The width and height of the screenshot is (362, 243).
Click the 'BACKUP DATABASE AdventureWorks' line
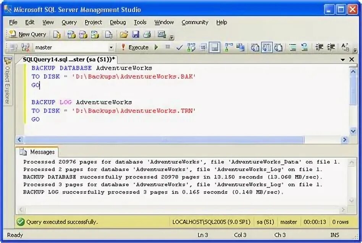92,68
